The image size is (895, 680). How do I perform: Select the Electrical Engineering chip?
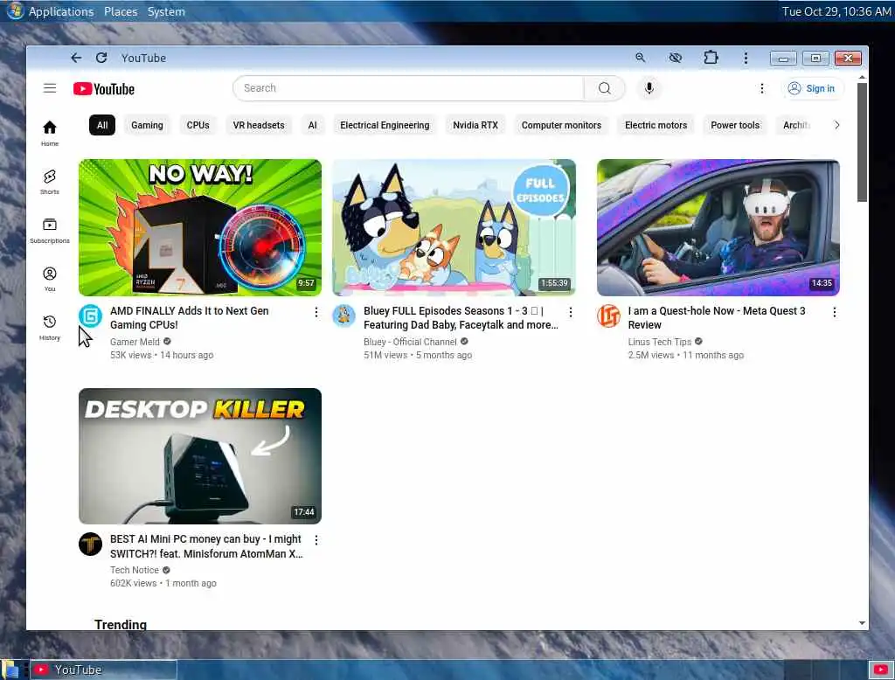[x=385, y=125]
